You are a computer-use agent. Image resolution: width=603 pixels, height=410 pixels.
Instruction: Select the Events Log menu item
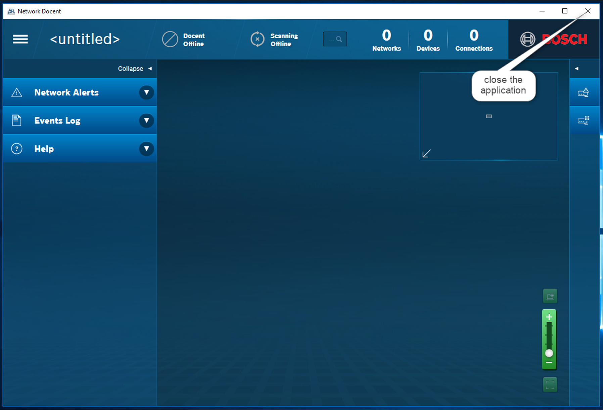point(57,120)
